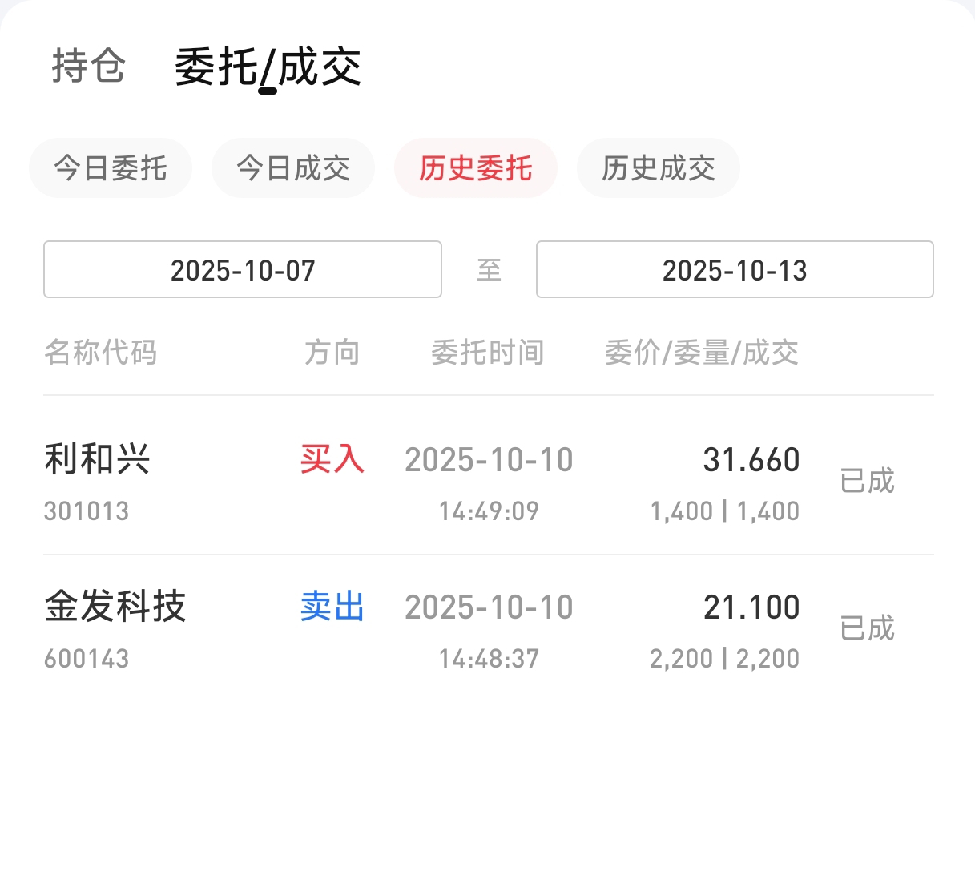Image resolution: width=975 pixels, height=896 pixels.
Task: Open the 金发科技 order row
Action: pos(489,630)
